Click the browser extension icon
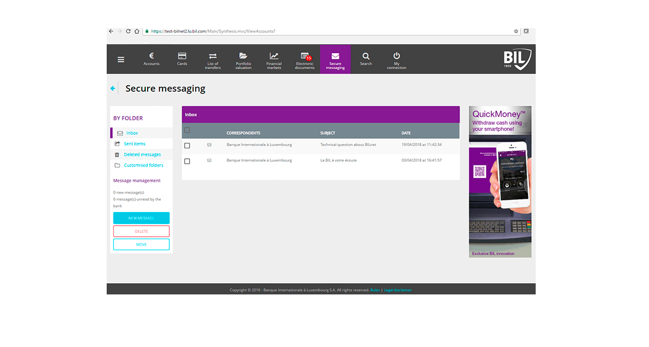 pyautogui.click(x=526, y=31)
